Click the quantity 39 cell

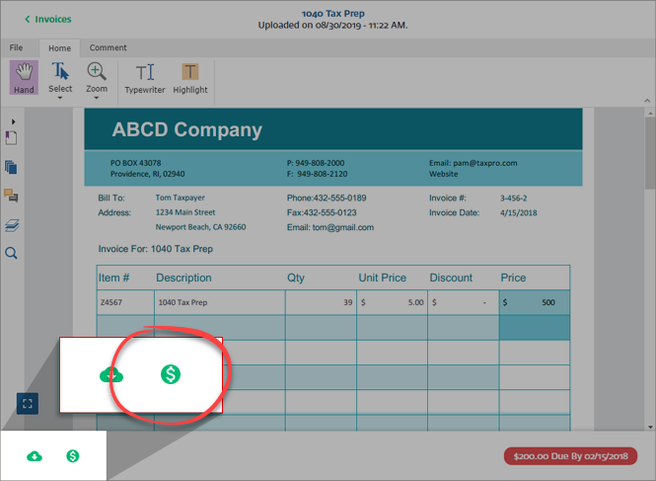coord(321,302)
